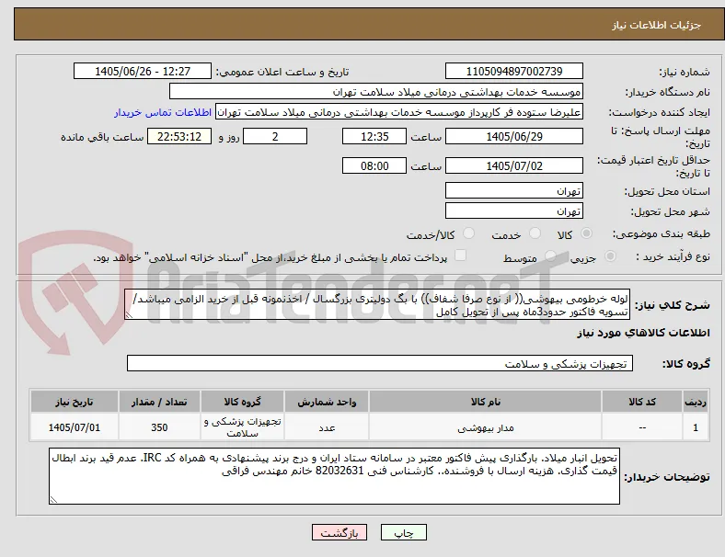Click response deadline time 12:35

pos(374,137)
